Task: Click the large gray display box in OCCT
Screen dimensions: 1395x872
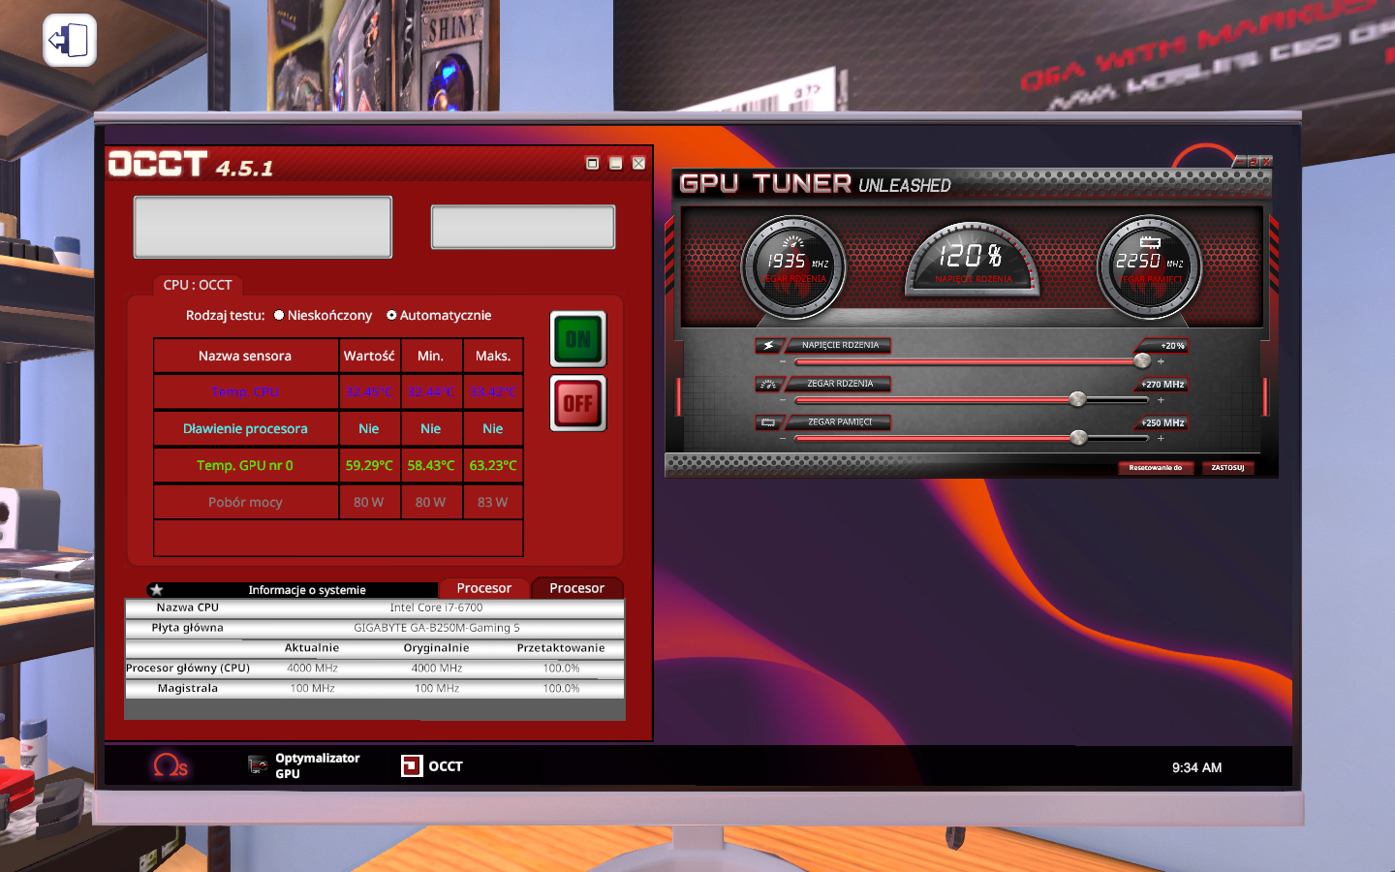Action: coord(263,228)
